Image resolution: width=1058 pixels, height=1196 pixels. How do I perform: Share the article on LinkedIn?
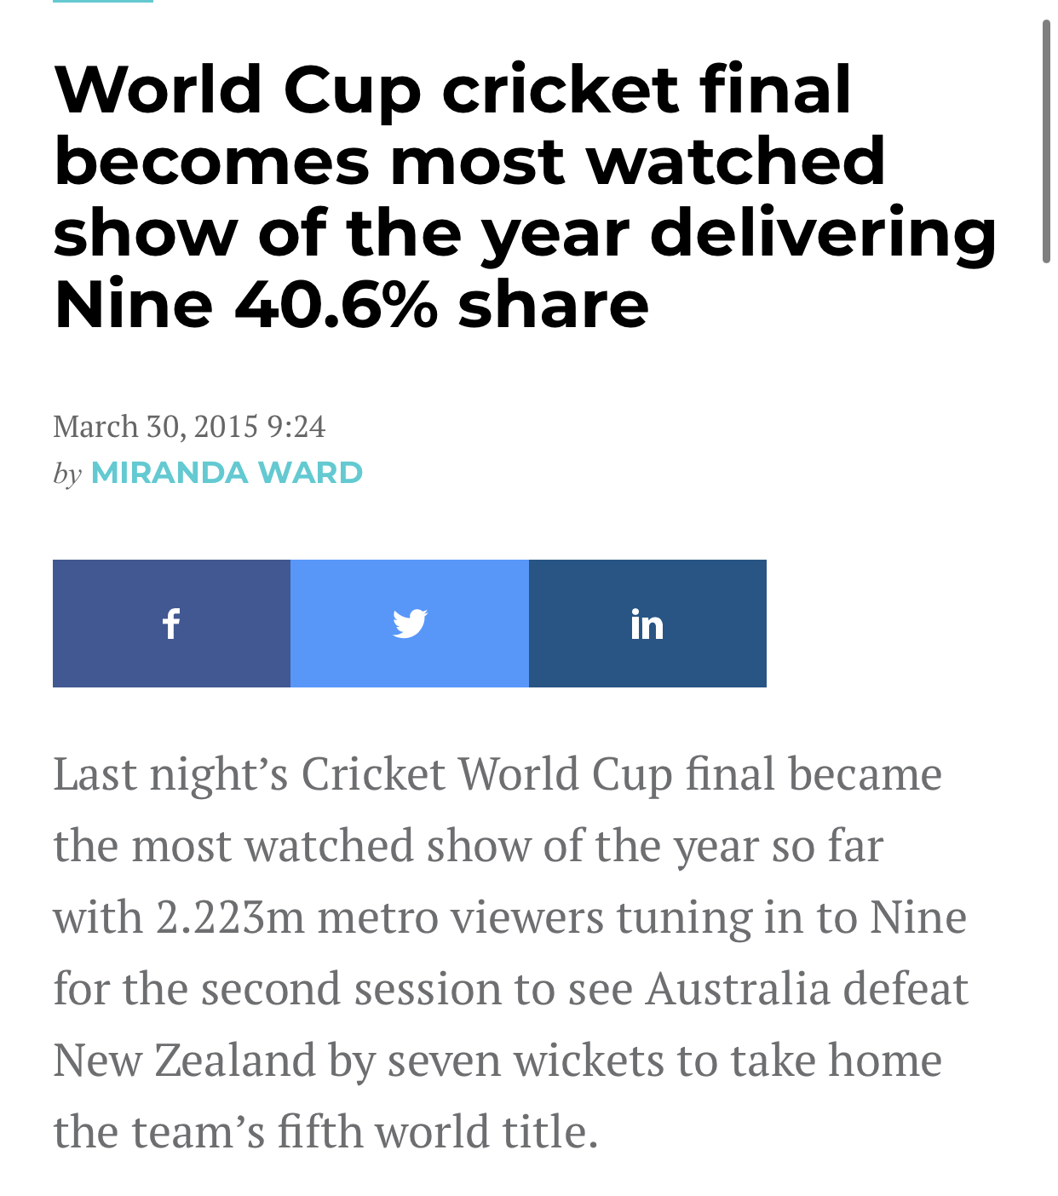(647, 624)
